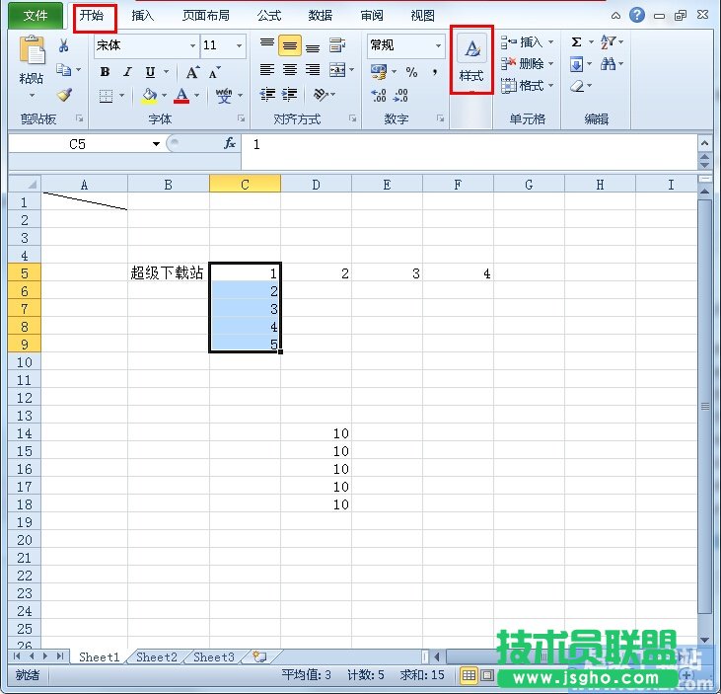
Task: Align text right
Action: coord(313,69)
